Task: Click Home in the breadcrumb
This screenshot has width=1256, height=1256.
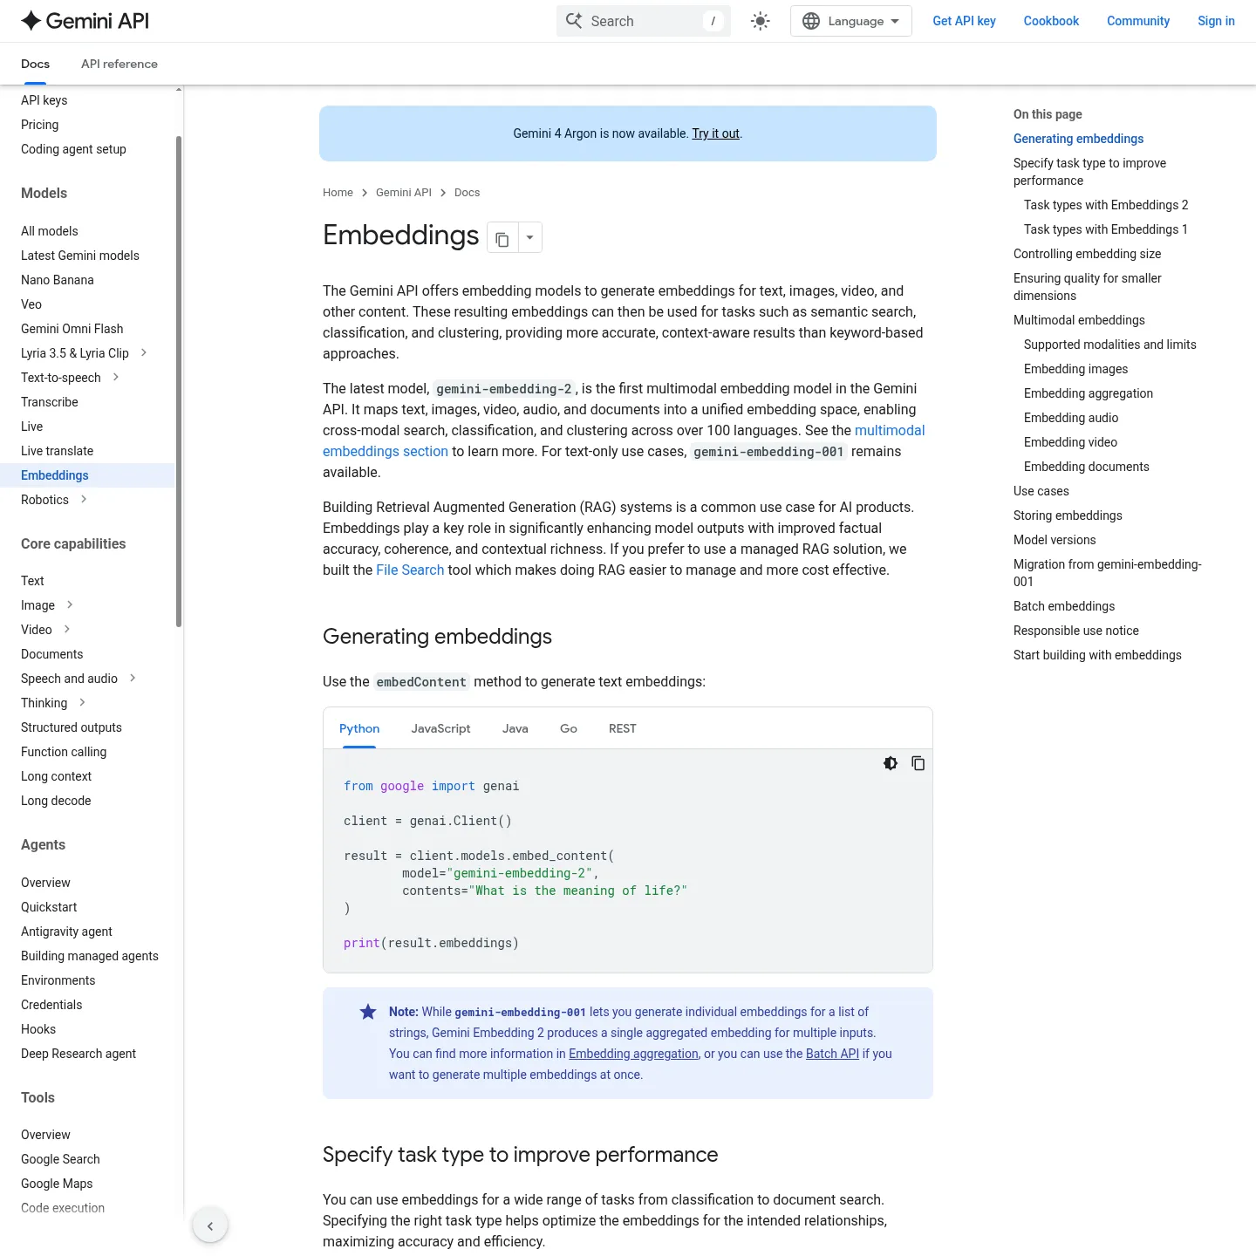Action: coord(338,193)
